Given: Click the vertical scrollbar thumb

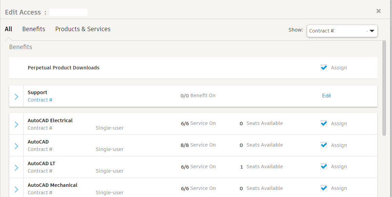Looking at the screenshot, I should pos(384,88).
